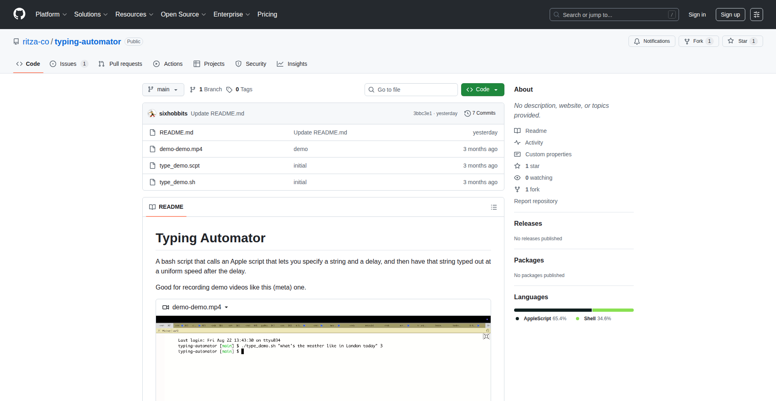Open the Platform navigation menu
The height and width of the screenshot is (401, 776).
pos(51,15)
